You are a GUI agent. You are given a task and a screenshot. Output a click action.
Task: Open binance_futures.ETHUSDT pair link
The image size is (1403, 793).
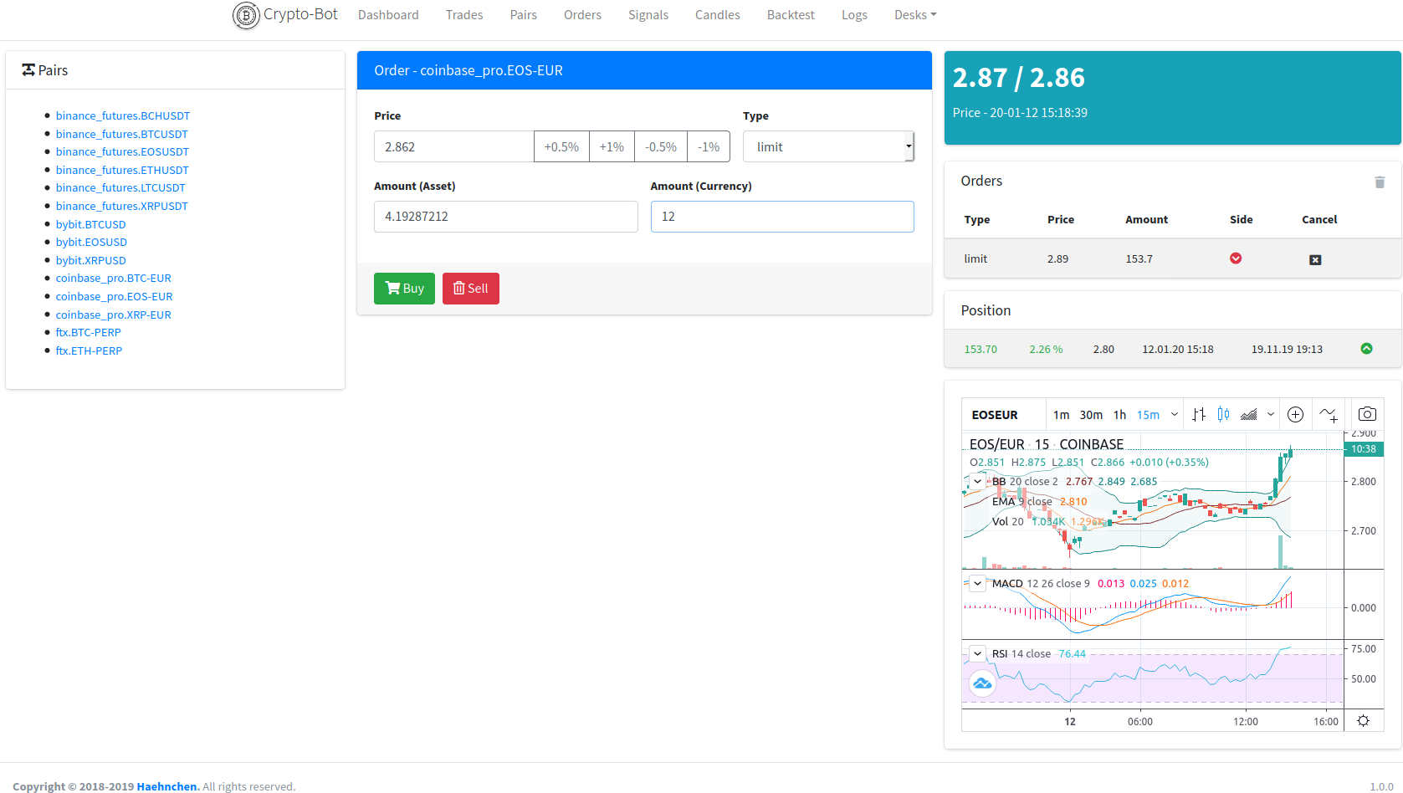(x=122, y=171)
